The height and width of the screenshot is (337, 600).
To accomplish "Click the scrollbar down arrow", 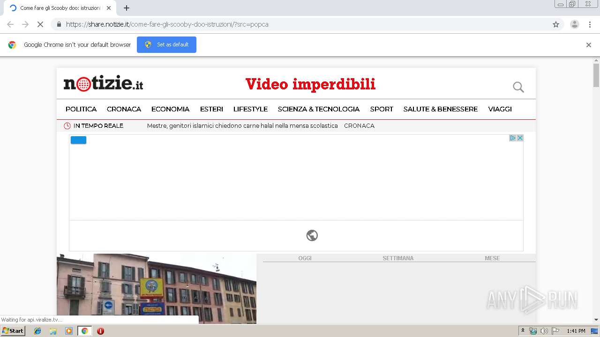I will (x=596, y=320).
